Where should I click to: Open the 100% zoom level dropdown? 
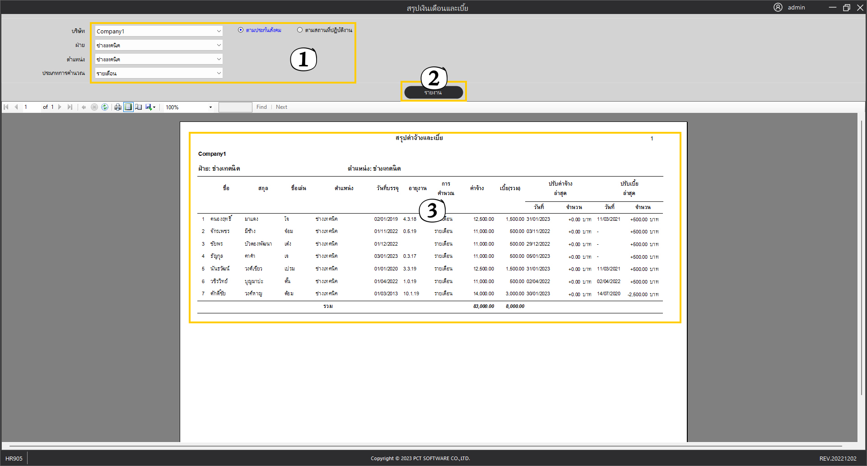click(x=210, y=107)
